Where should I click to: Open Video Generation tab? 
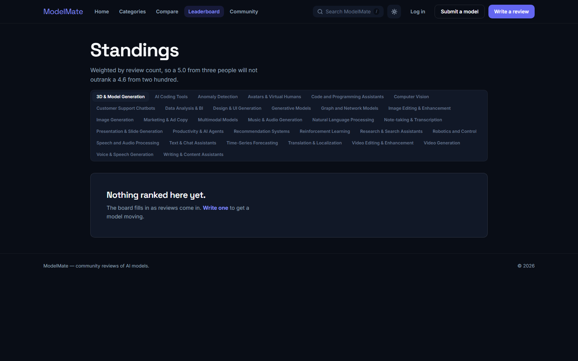coord(442,143)
